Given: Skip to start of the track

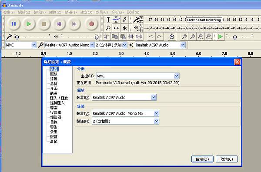Looking at the screenshot, I should pyautogui.click(x=59, y=24).
